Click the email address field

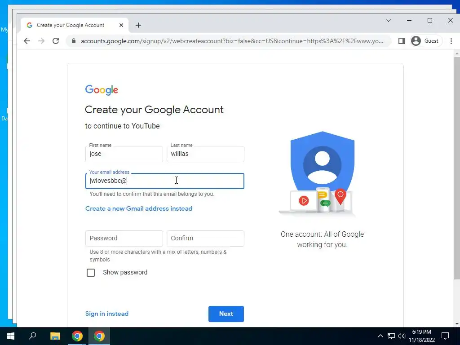(164, 181)
